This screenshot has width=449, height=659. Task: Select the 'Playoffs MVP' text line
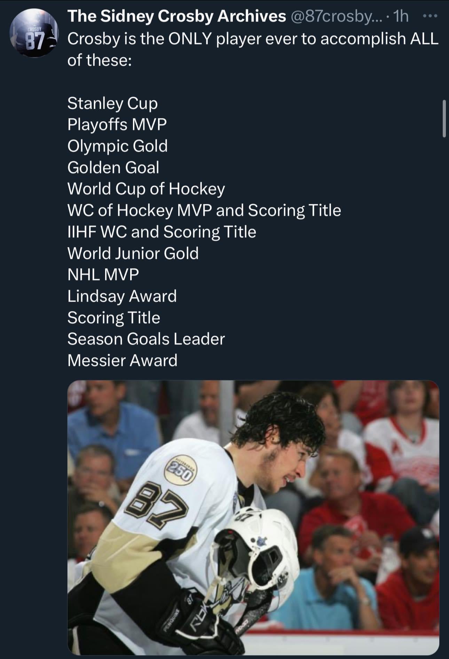[117, 124]
